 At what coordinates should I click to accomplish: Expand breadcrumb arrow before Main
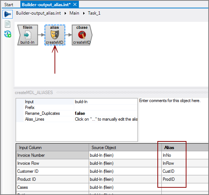pyautogui.click(x=65, y=13)
